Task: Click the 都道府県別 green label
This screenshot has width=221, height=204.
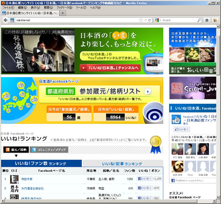Action: [60, 91]
